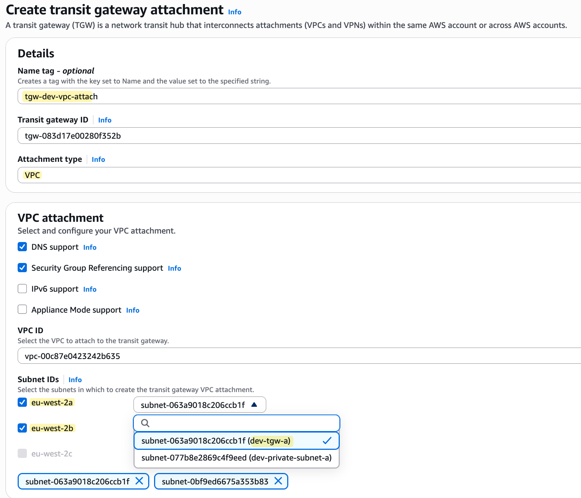Image resolution: width=581 pixels, height=498 pixels.
Task: Collapse the subnet dropdown using the triangle arrow
Action: pyautogui.click(x=254, y=405)
